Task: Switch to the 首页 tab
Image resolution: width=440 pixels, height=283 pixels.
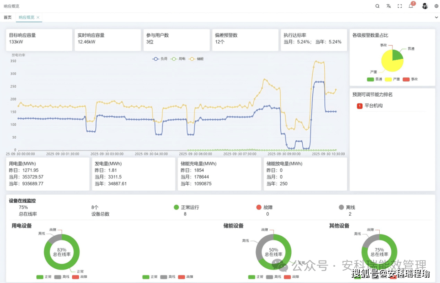Action: [x=7, y=18]
